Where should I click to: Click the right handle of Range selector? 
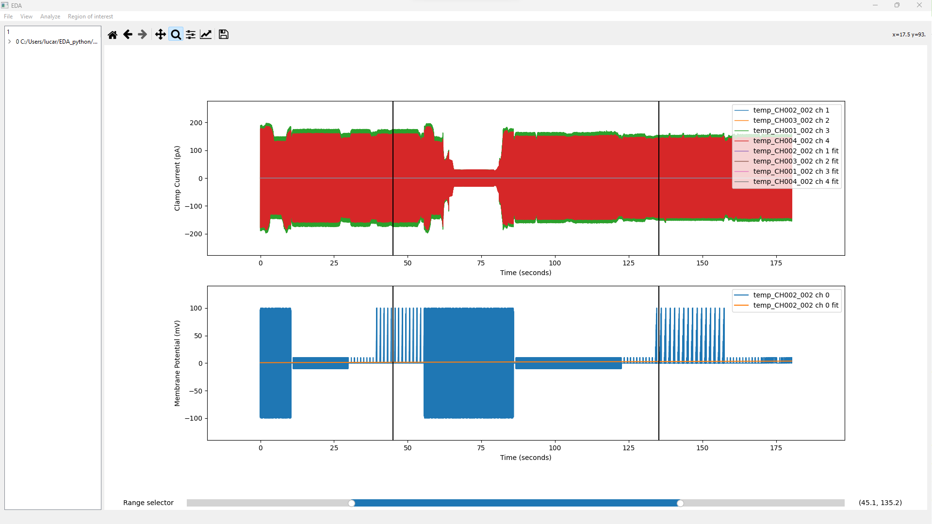(x=680, y=503)
